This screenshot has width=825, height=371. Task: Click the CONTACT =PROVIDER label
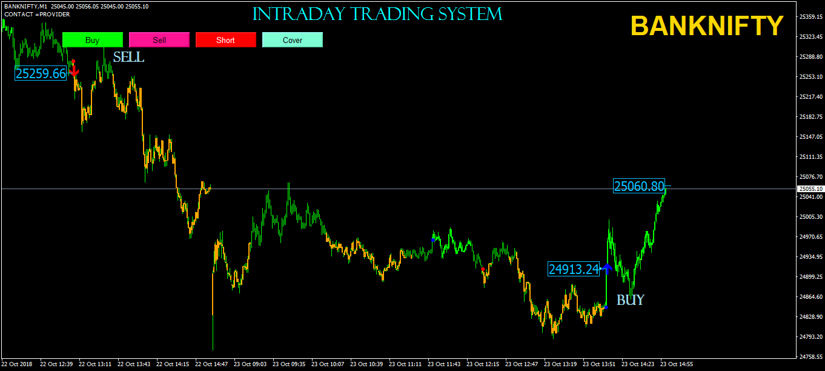coord(37,14)
